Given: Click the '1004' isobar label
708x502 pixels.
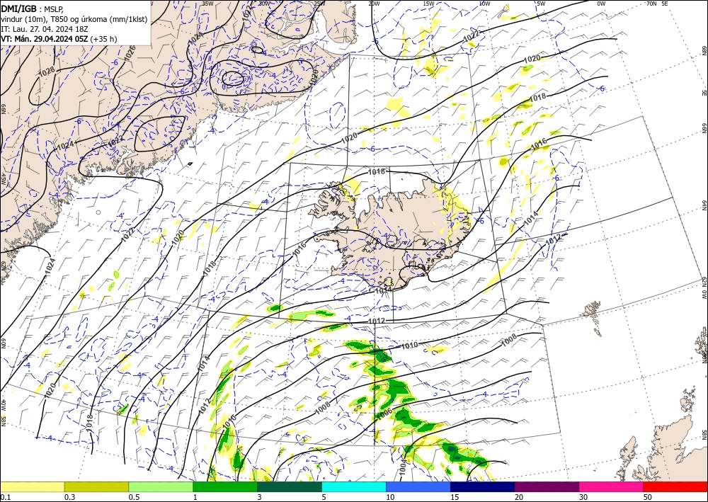Looking at the screenshot, I should 404,469.
